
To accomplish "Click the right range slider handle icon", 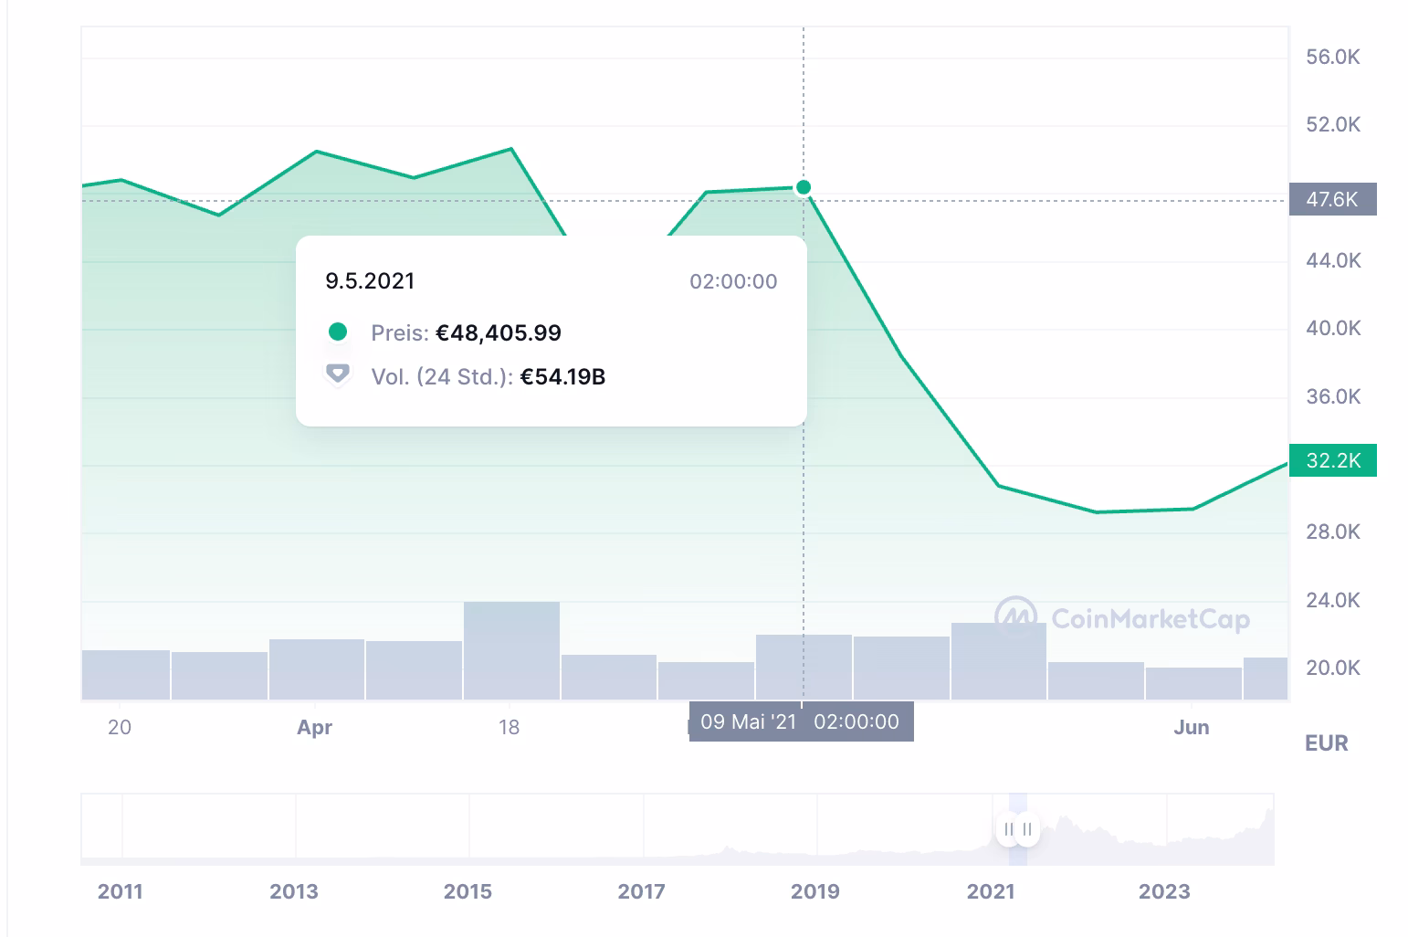I will 1028,829.
